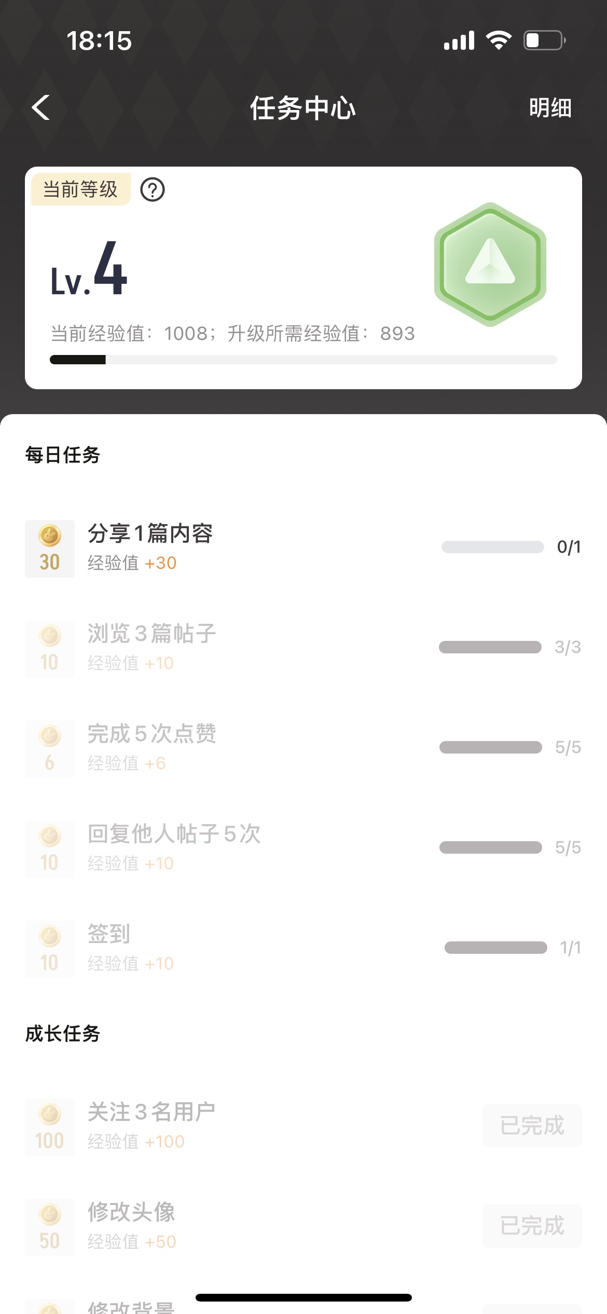Click the 0/1 progress bar for sharing
Viewport: 607px width, 1314px height.
492,547
